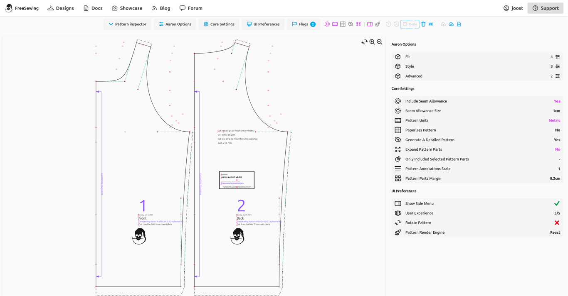Click the export file icon in toolbar
This screenshot has width=568, height=296.
pos(459,24)
